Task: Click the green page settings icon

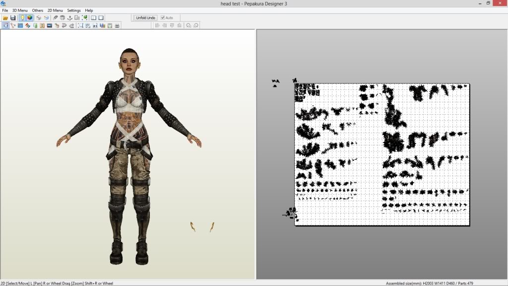Action: tap(110, 26)
